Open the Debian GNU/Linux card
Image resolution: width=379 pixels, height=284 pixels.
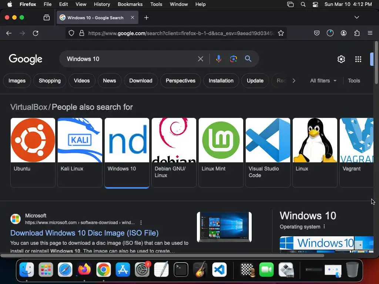tap(174, 153)
